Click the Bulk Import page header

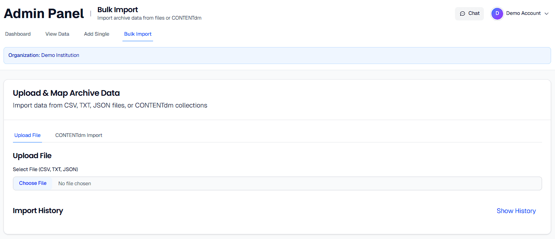[118, 9]
